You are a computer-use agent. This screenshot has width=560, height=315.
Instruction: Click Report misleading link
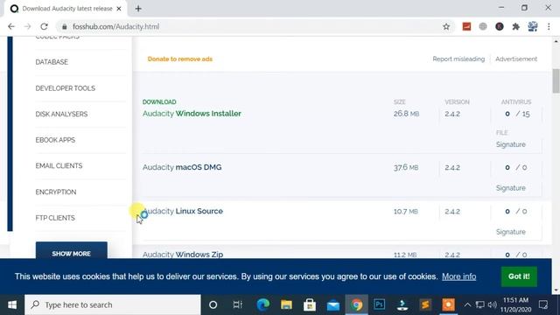coord(458,59)
